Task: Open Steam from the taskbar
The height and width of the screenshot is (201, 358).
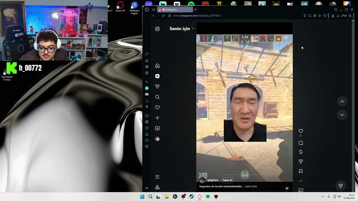Action: click(x=192, y=197)
